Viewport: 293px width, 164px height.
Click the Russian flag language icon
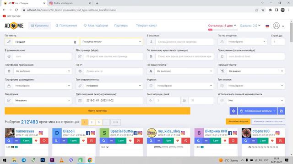(x=267, y=26)
